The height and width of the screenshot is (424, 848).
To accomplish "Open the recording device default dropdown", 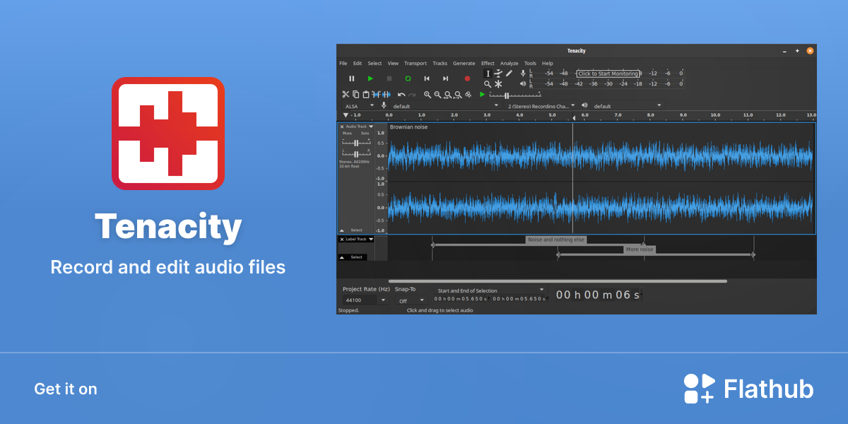I will [x=445, y=106].
